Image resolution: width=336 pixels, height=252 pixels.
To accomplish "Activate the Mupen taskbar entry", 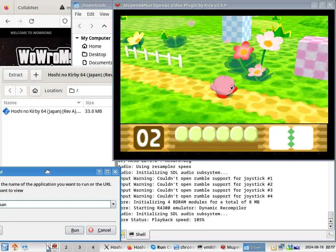I will pos(231,247).
